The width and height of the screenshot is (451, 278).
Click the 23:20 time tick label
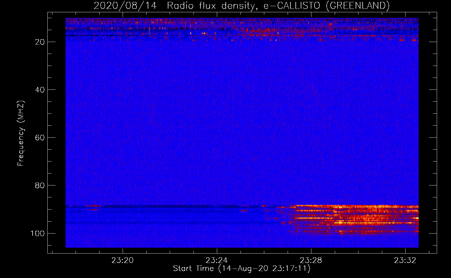coord(123,260)
